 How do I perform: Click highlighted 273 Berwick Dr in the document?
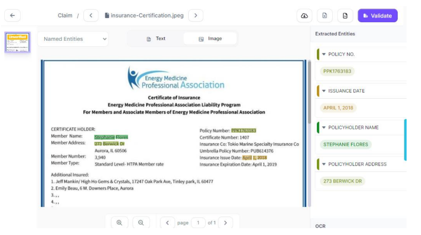tap(110, 144)
